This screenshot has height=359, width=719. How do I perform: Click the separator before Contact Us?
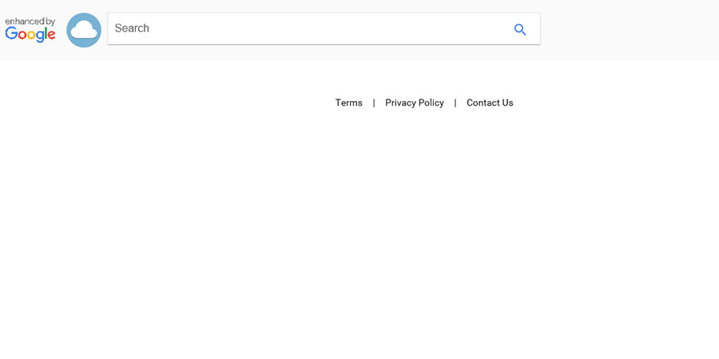[455, 103]
